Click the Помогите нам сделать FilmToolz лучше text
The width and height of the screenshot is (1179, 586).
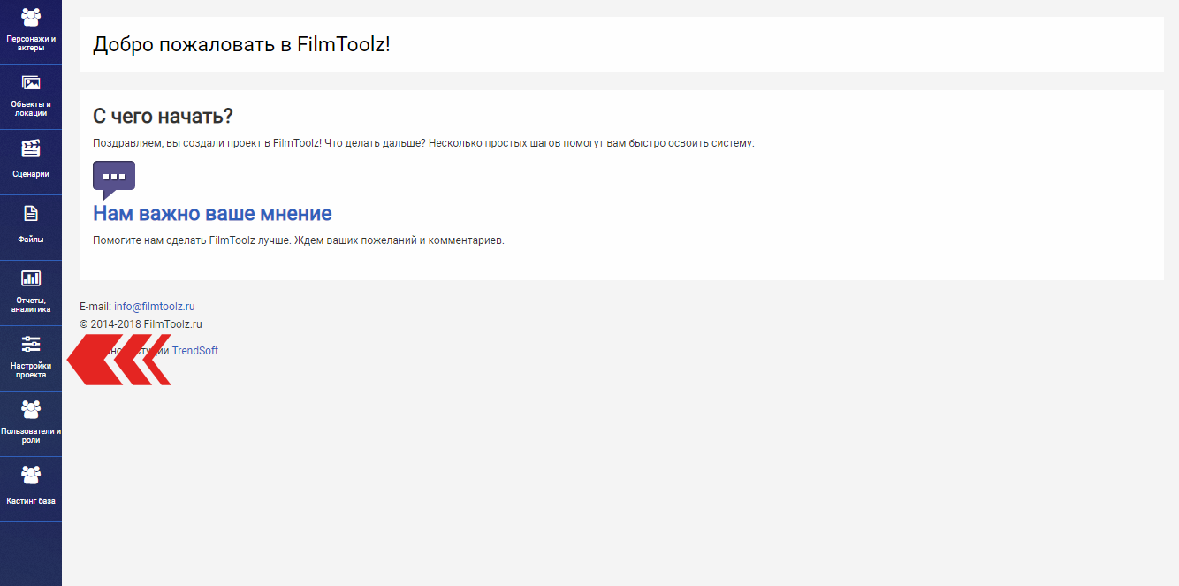coord(299,240)
